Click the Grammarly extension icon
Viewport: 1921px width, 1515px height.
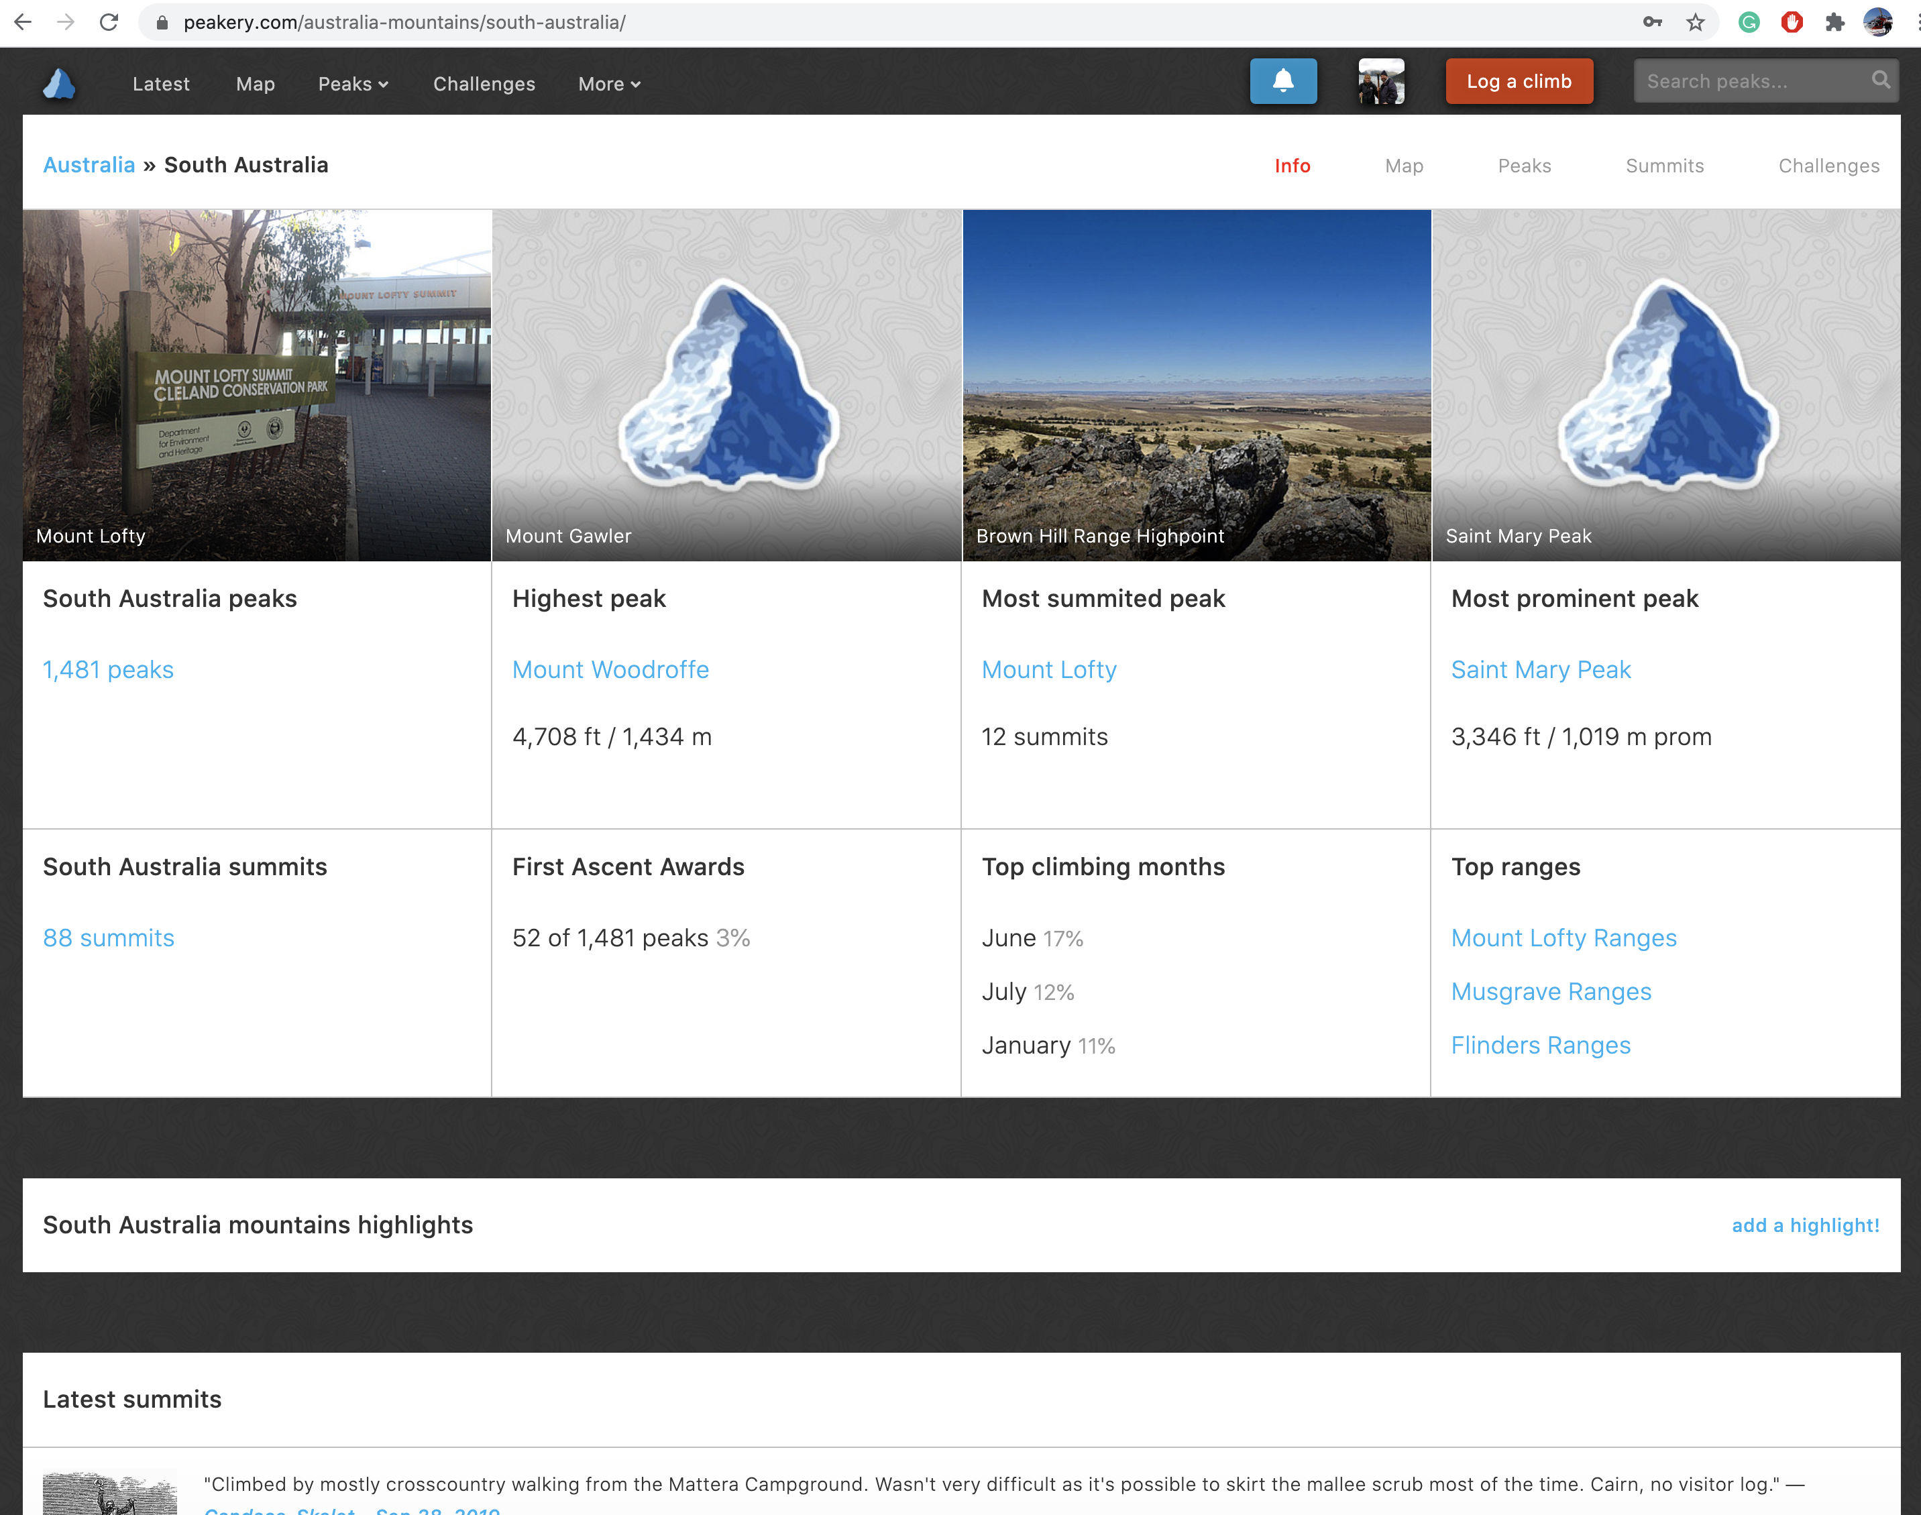pyautogui.click(x=1748, y=22)
